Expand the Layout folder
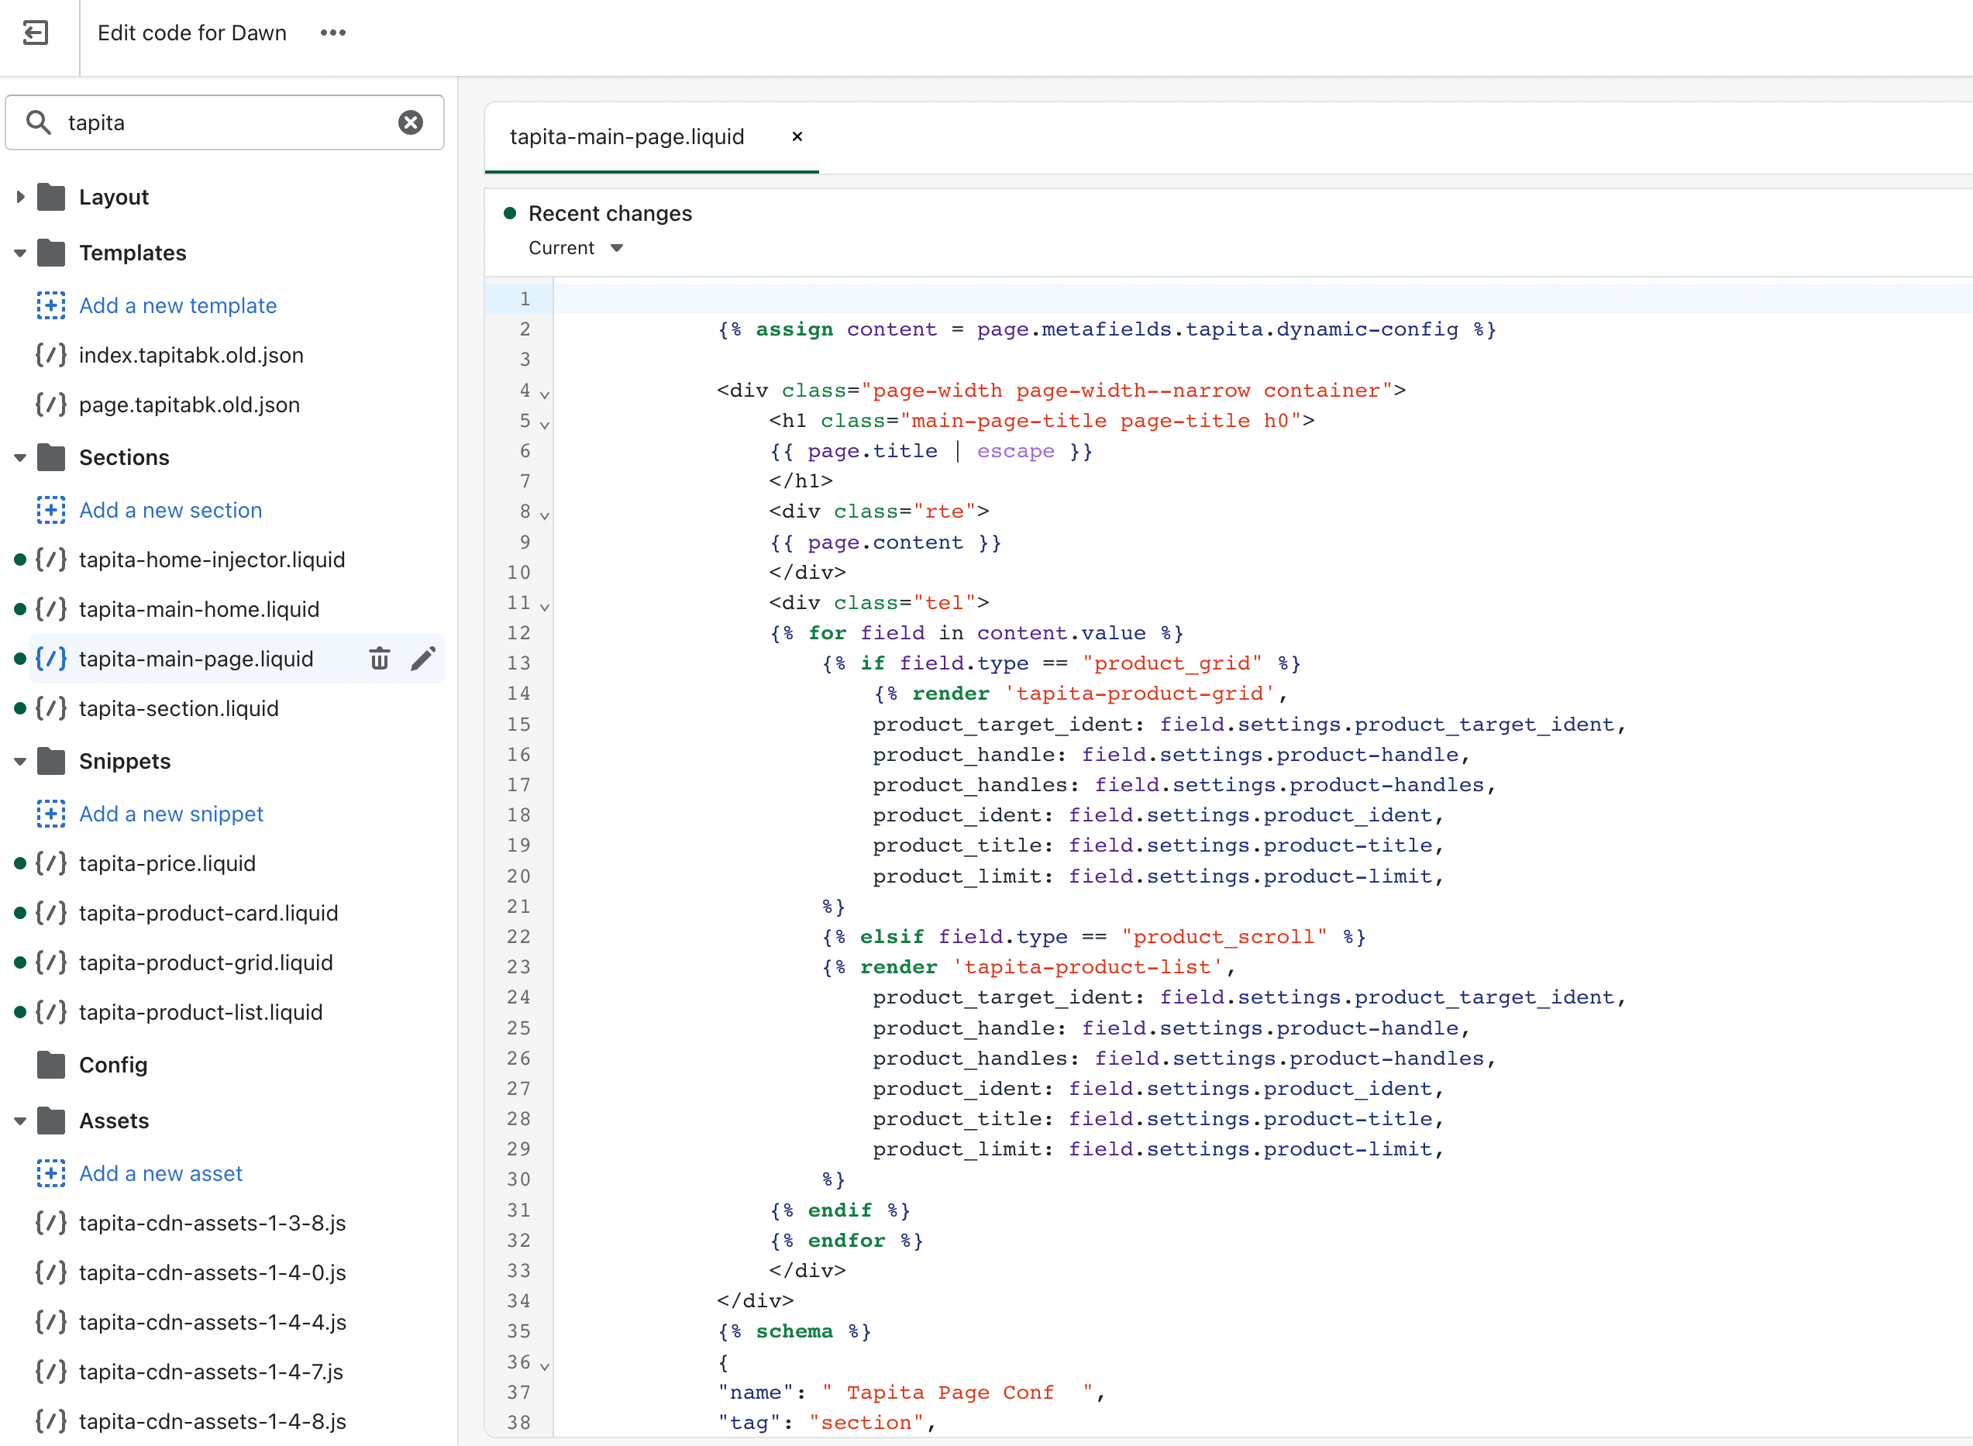This screenshot has width=1973, height=1446. coord(20,197)
